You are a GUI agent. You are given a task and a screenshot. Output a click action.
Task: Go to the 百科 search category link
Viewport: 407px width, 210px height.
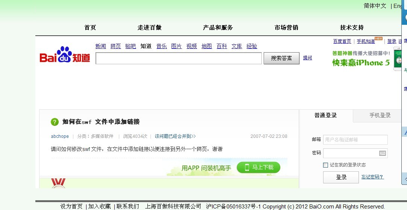pos(222,46)
